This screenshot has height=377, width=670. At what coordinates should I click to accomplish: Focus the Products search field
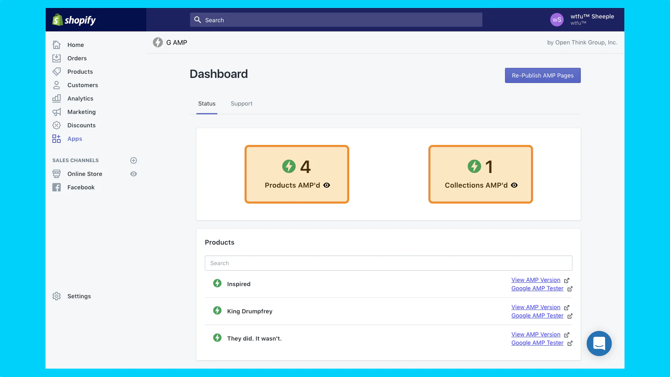pyautogui.click(x=389, y=263)
